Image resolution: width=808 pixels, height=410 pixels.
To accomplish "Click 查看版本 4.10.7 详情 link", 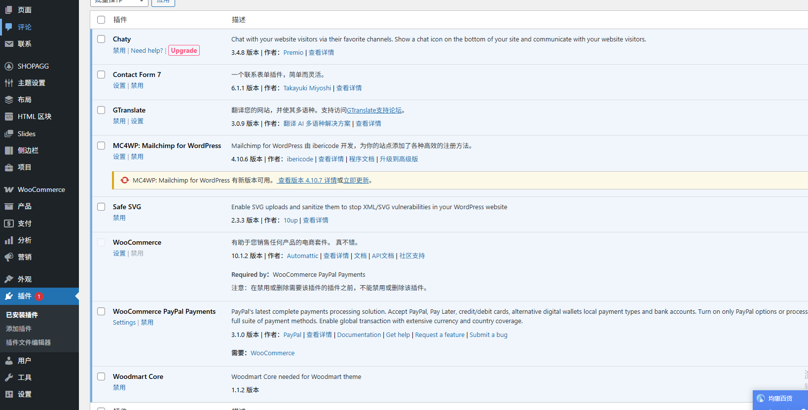I will tap(307, 180).
